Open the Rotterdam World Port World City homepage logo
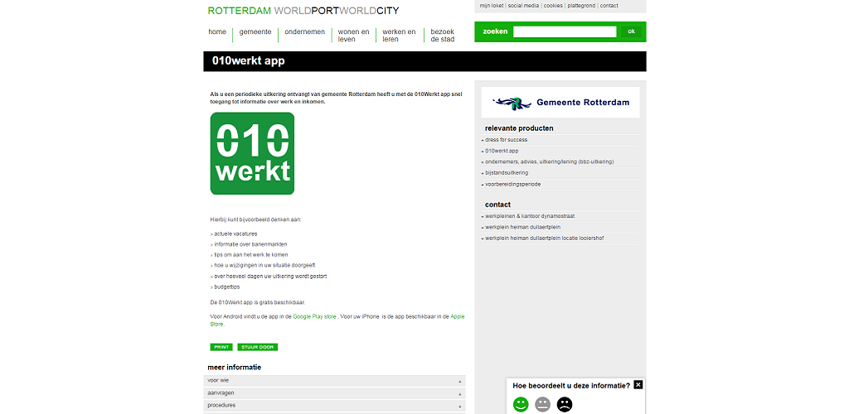Screen dimensions: 849x414 [x=303, y=11]
